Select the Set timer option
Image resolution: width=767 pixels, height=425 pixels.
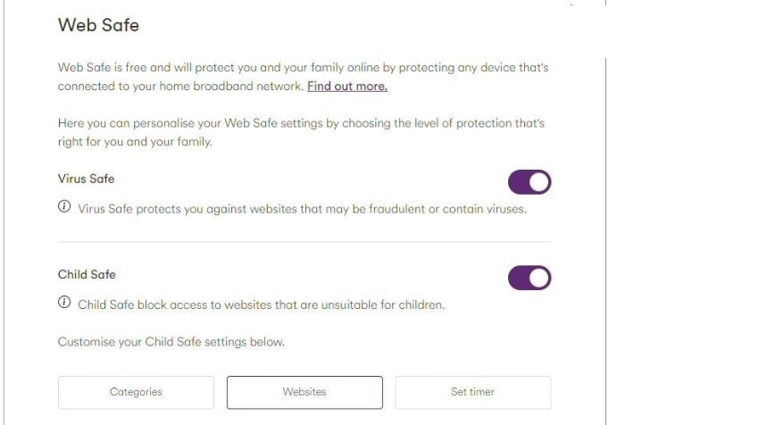473,392
